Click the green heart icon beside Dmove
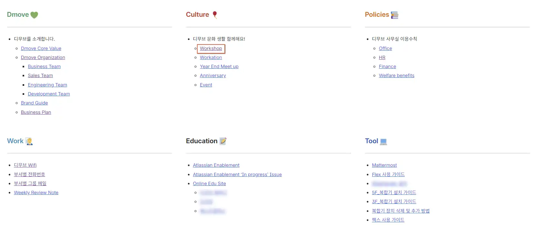Screen dimensions: 535x229 (x=34, y=15)
